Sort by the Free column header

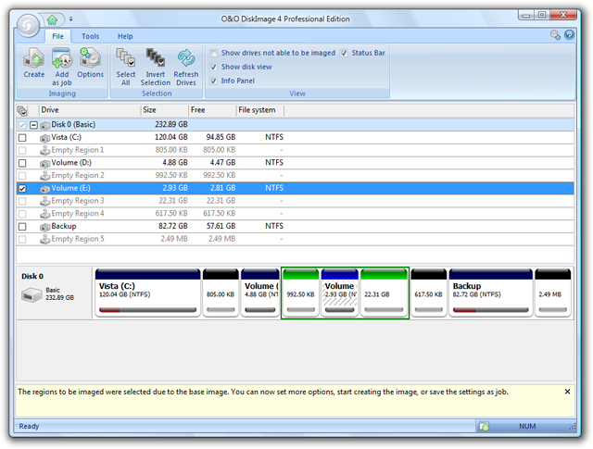pyautogui.click(x=212, y=110)
